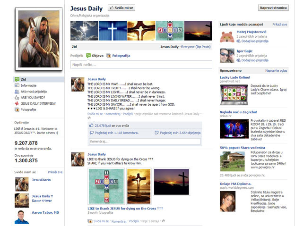Open Najluđa noć u Zagrebu! ad
Viewport: 295px width, 226px height.
pyautogui.click(x=238, y=112)
